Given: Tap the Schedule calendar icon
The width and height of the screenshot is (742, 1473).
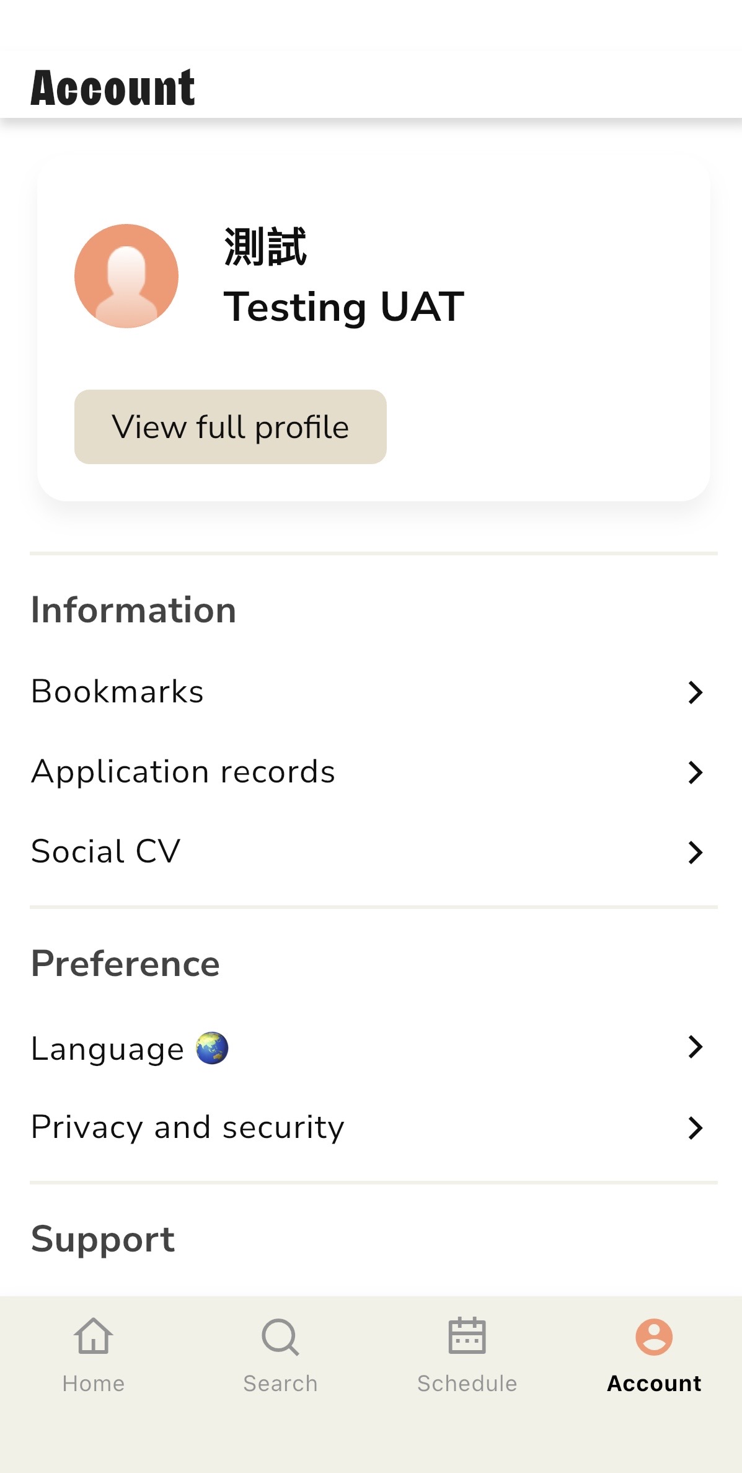Looking at the screenshot, I should click(x=467, y=1336).
